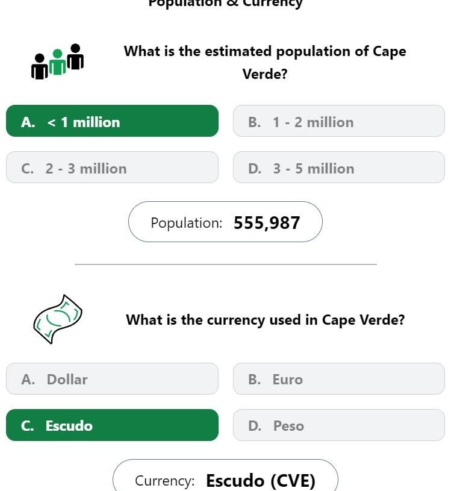Select answer A, less than 1 million

tap(112, 121)
